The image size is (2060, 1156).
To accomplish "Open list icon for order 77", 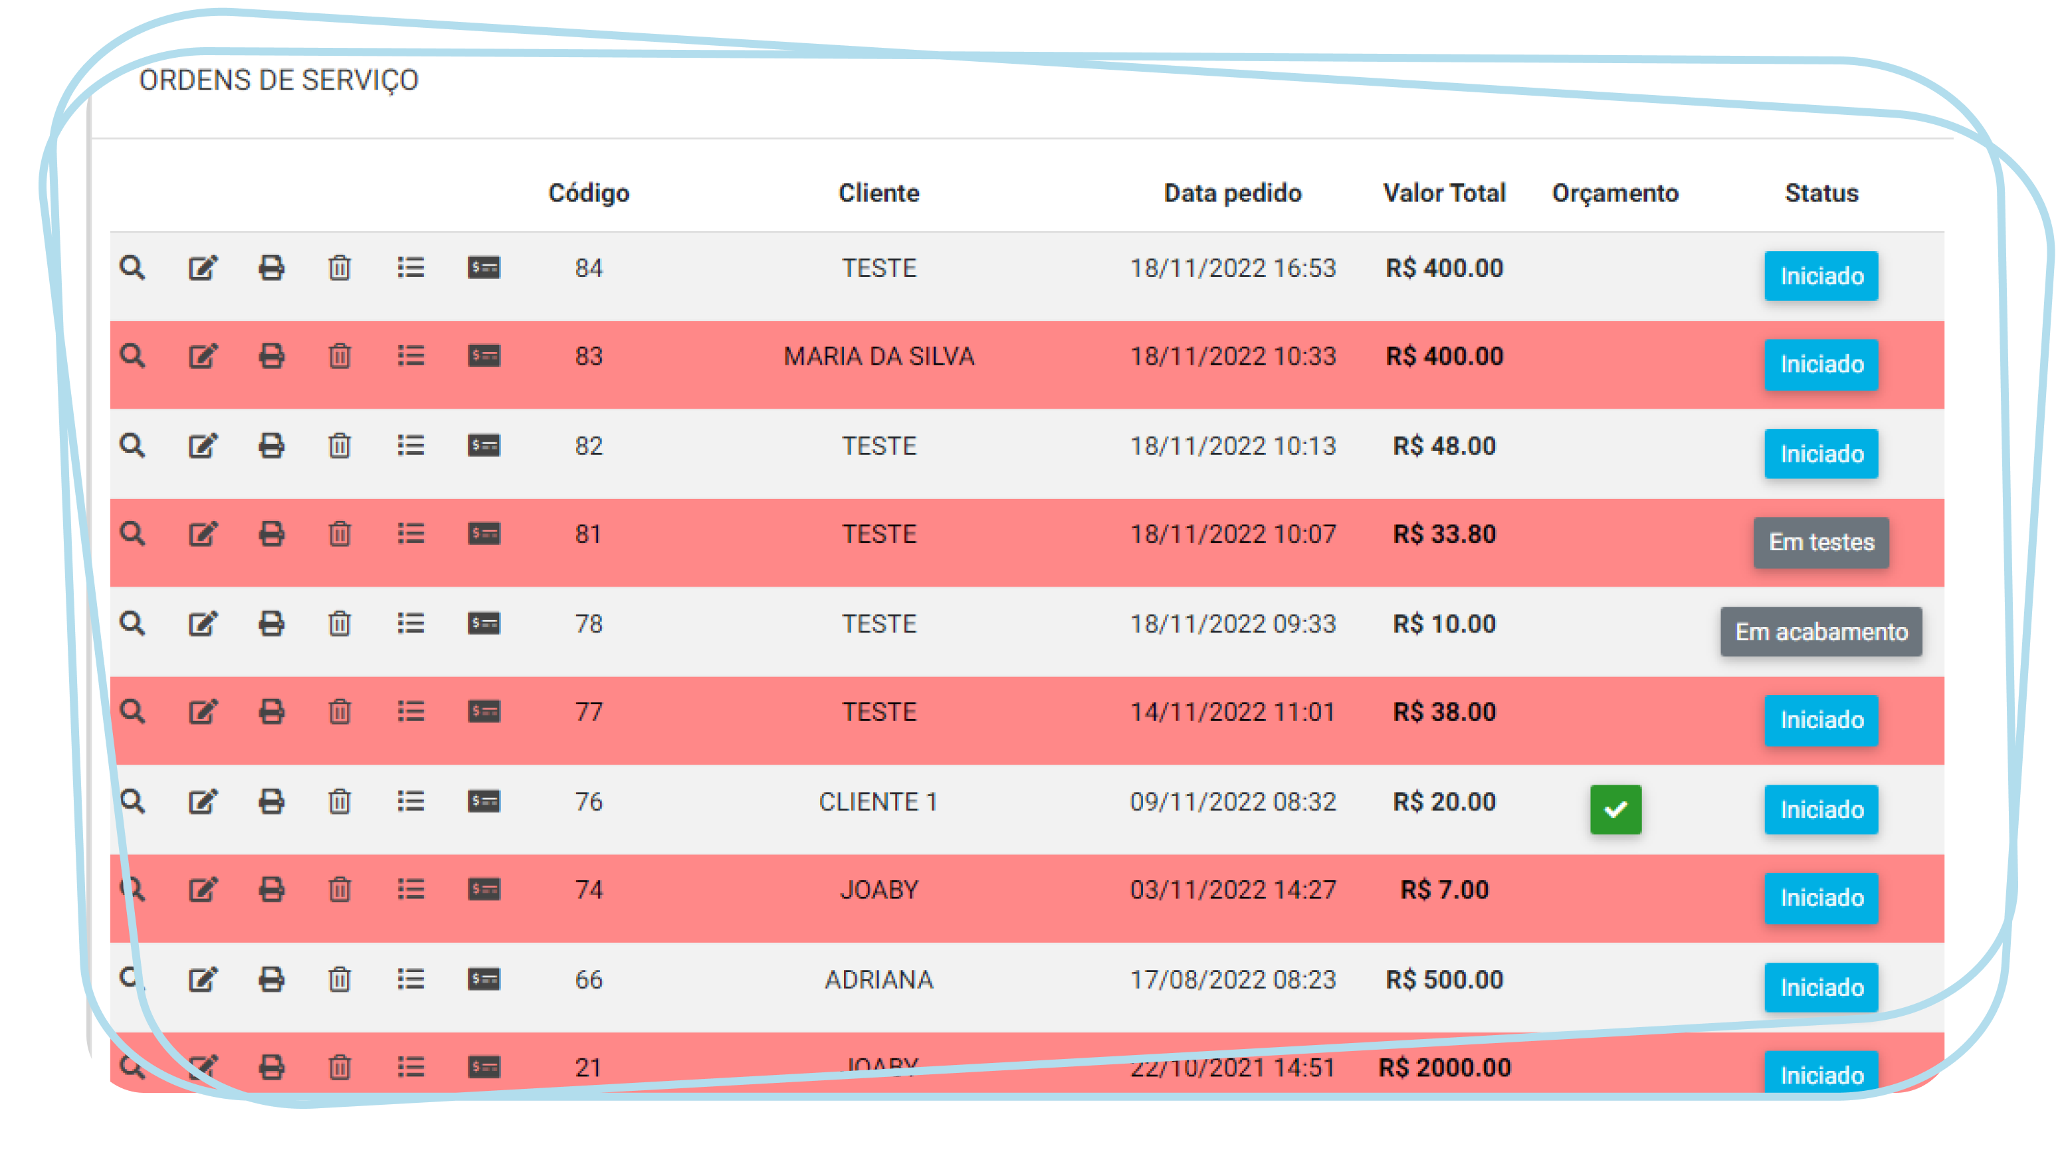I will pyautogui.click(x=411, y=712).
